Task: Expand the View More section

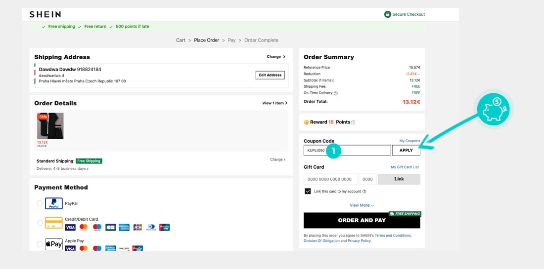Action: [362, 205]
